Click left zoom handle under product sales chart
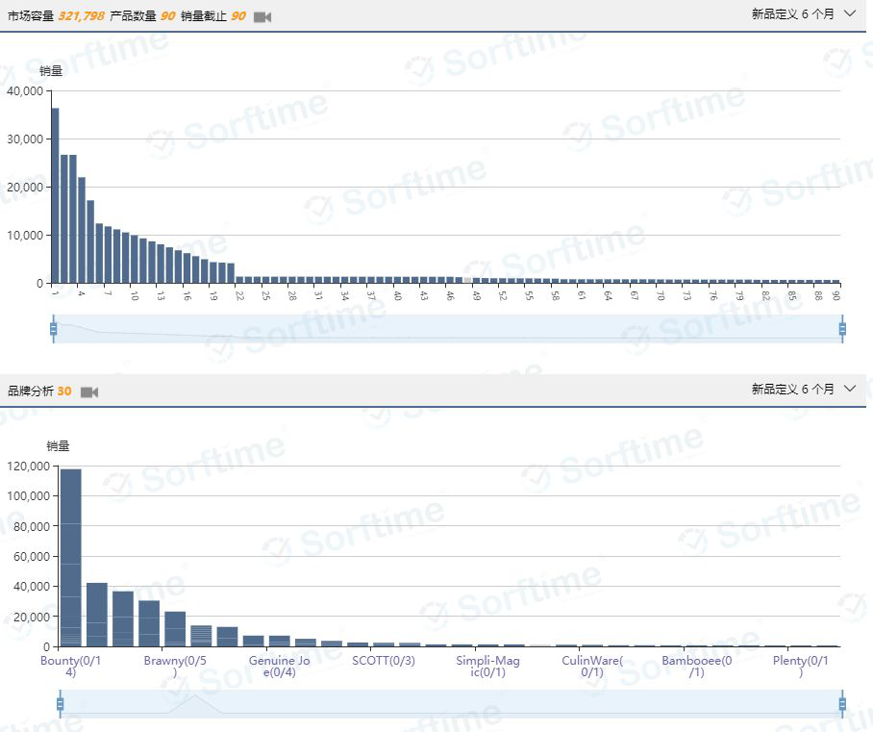This screenshot has width=873, height=732. [x=54, y=329]
